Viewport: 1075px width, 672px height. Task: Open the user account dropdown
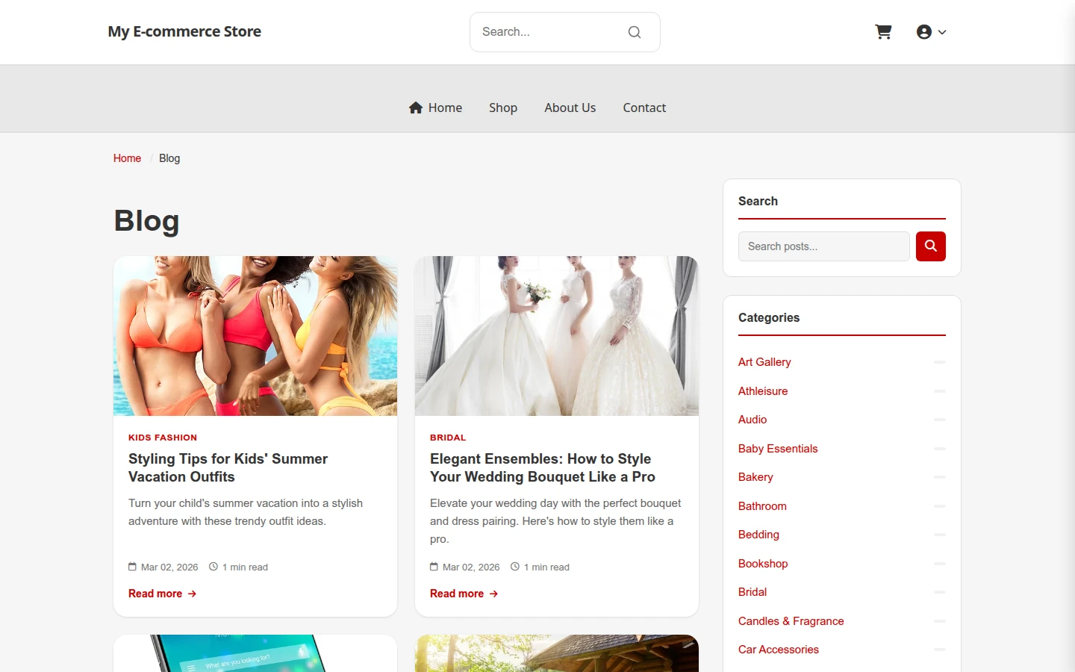coord(931,32)
